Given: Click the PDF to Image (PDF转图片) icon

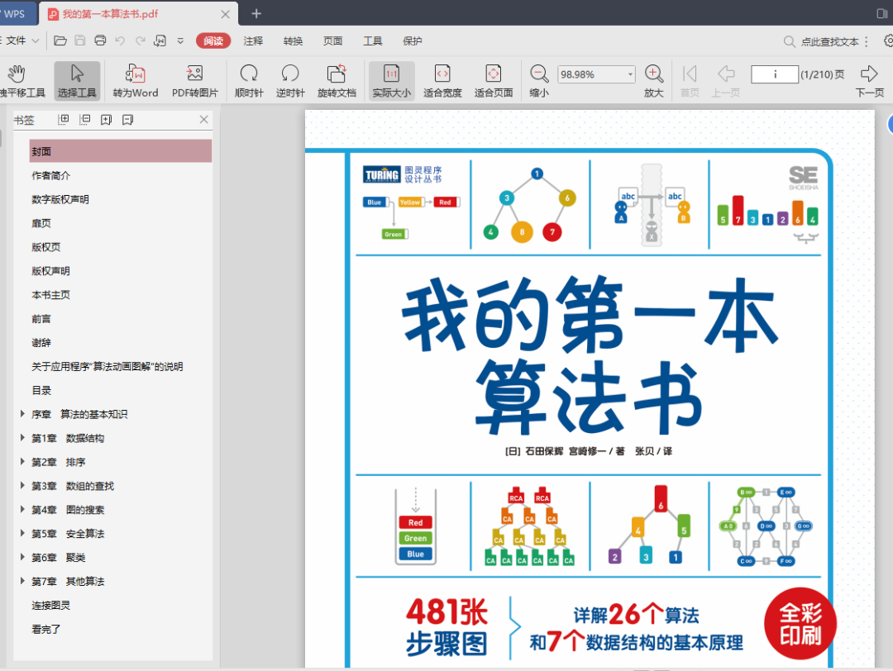Looking at the screenshot, I should (194, 74).
